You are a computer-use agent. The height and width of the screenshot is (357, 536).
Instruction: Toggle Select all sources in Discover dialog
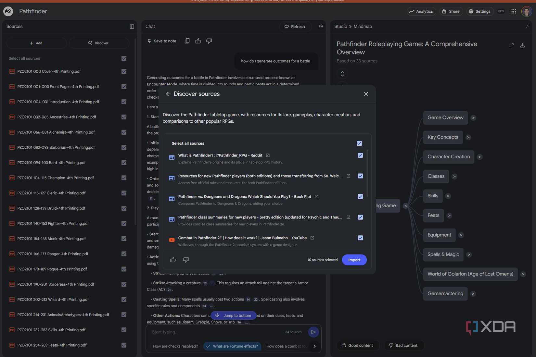[359, 143]
